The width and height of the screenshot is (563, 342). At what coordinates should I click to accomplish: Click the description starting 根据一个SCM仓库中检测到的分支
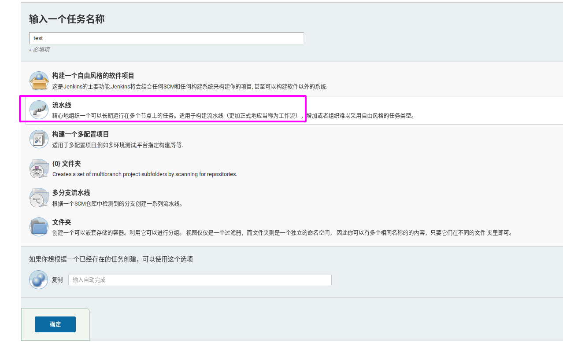pyautogui.click(x=117, y=204)
